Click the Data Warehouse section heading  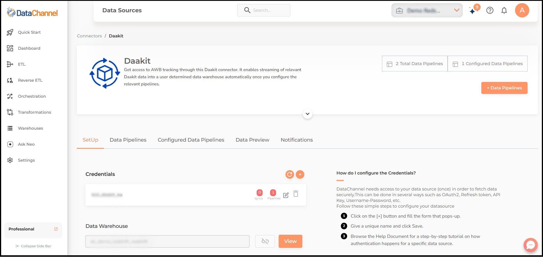pos(107,226)
